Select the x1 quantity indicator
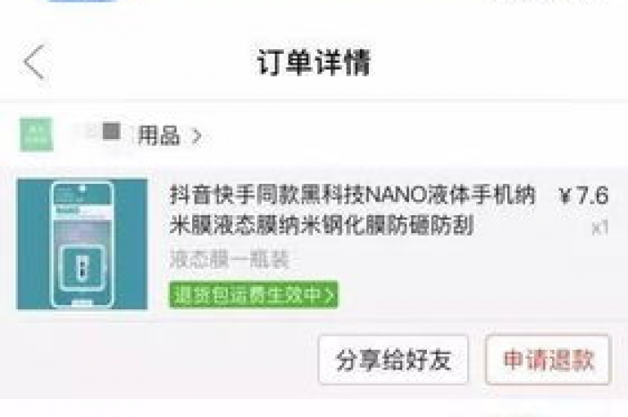628x417 pixels. [600, 227]
